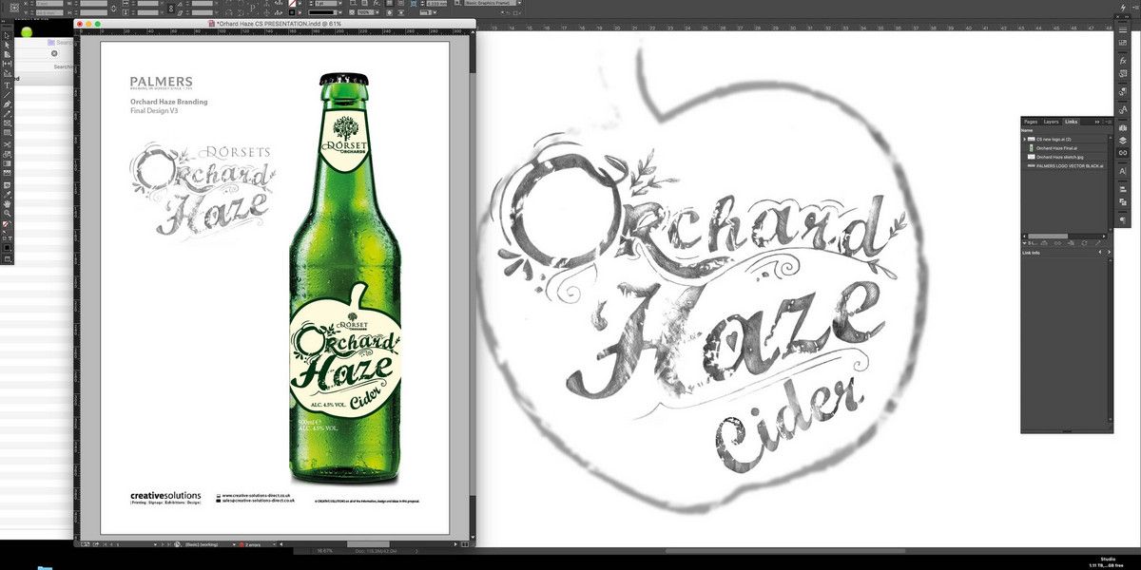Toggle Preview screen mode in the toolbar
This screenshot has width=1141, height=570.
[7, 256]
